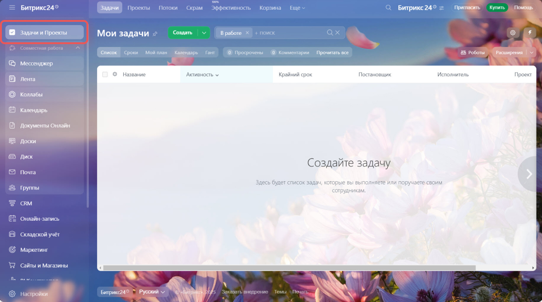Open the Скрам top tab
Screen dimensions: 542x302
click(194, 7)
